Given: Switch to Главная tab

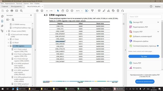Looking at the screenshot, I should 5,6.
